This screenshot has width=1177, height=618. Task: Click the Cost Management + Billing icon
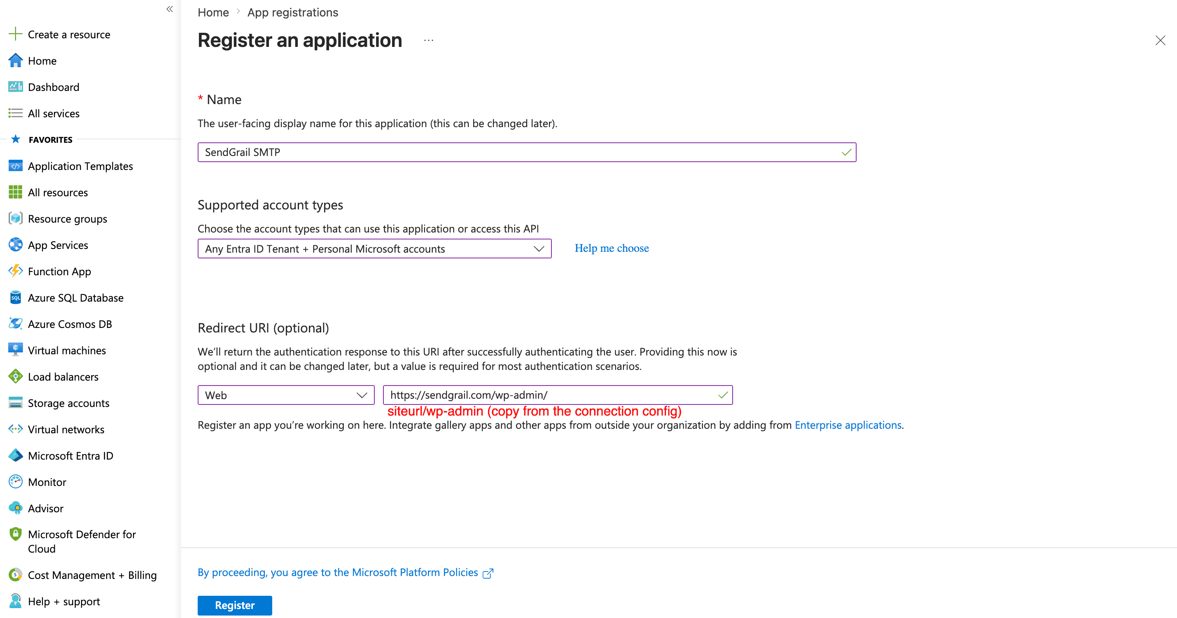click(15, 575)
